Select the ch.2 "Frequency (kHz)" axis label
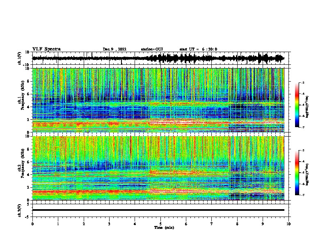 [x=23, y=163]
